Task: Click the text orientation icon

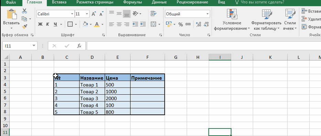Action: [135, 14]
